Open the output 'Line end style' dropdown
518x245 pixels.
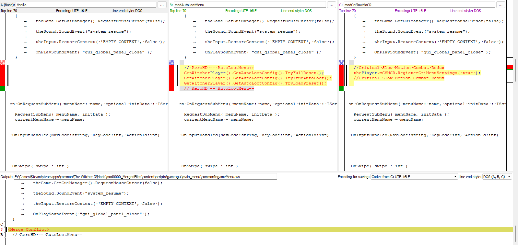(x=497, y=177)
